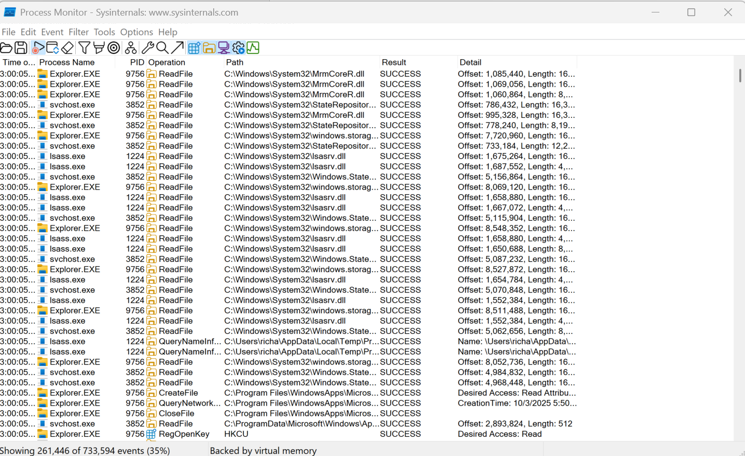Image resolution: width=745 pixels, height=456 pixels.
Task: Click the registry icon beside RegOpenKey
Action: pyautogui.click(x=151, y=434)
